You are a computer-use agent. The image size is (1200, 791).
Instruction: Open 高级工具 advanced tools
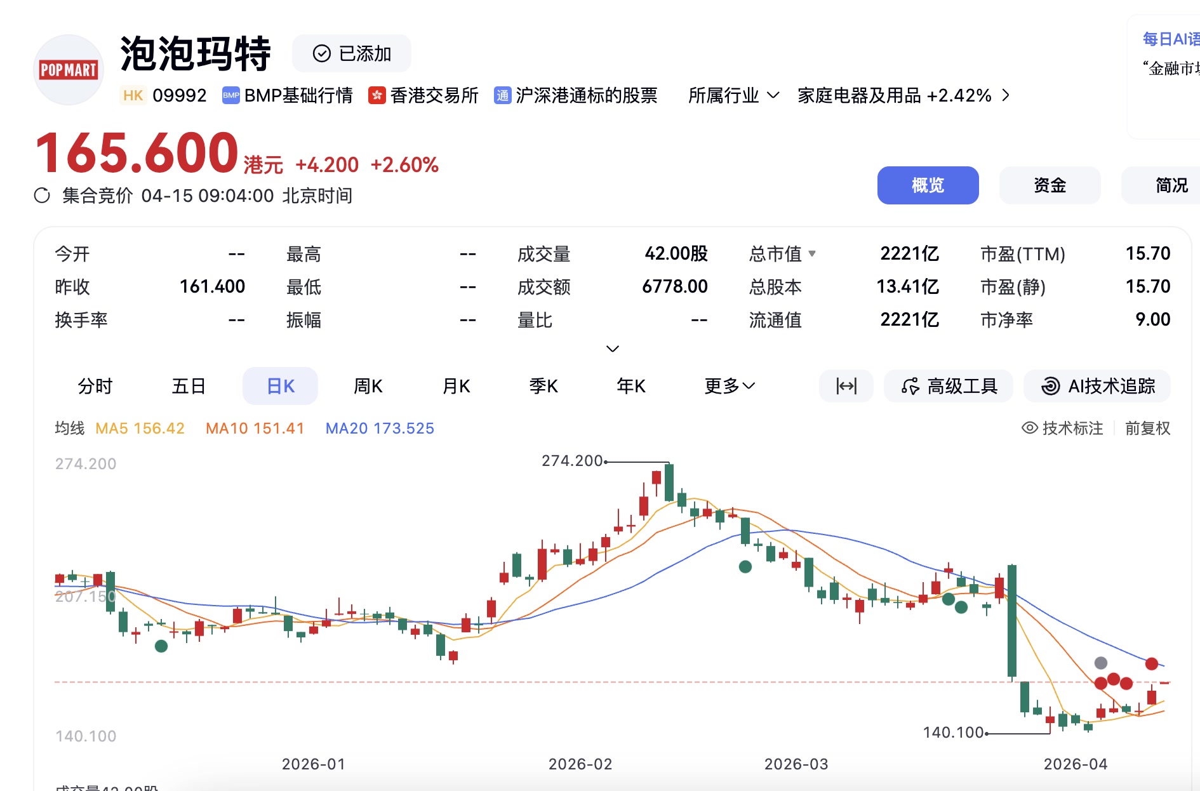(949, 386)
